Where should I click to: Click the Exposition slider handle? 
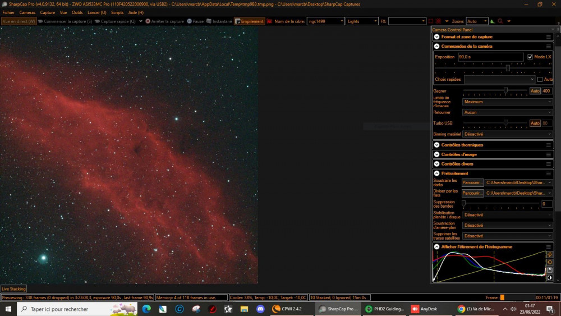[508, 68]
